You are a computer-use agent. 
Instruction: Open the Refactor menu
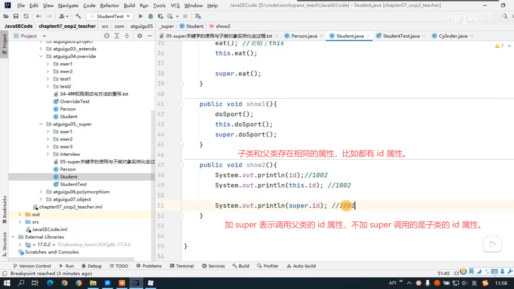tap(109, 5)
